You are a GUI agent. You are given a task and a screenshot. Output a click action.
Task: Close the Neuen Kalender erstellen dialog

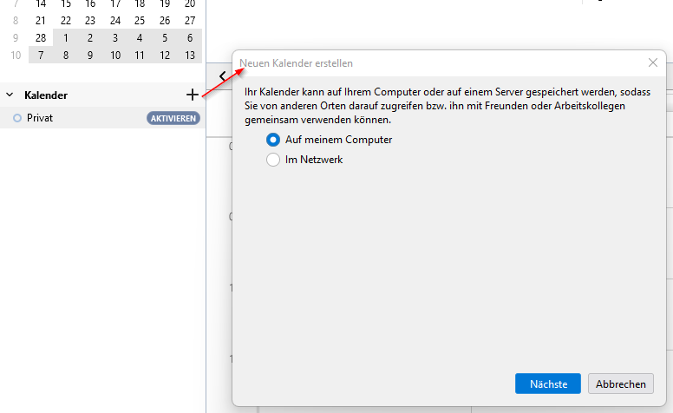[653, 62]
